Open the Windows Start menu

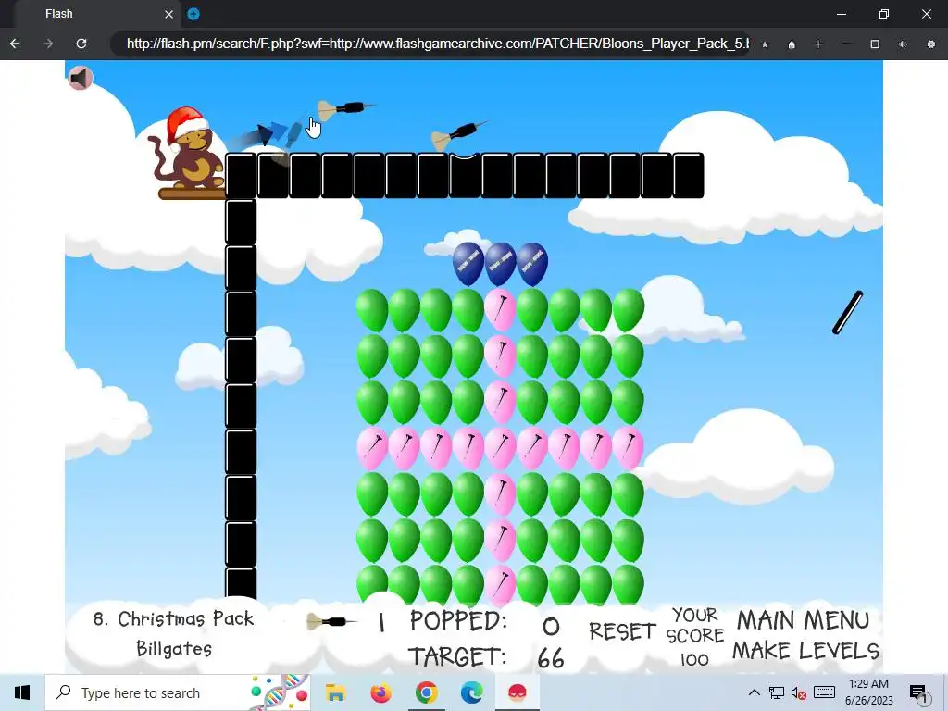tap(22, 692)
